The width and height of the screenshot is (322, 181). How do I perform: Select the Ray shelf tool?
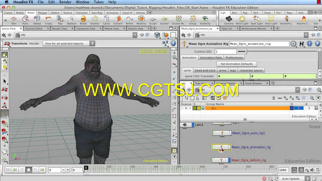coord(60,21)
